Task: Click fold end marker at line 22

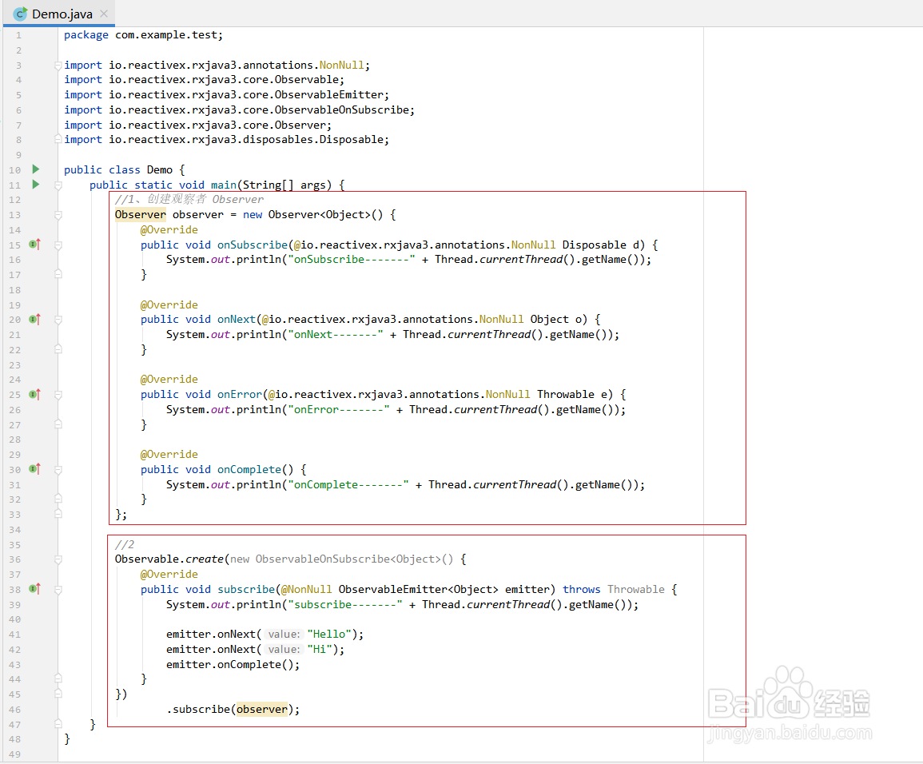Action: tap(58, 349)
